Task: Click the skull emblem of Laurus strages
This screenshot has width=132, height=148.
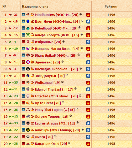Action: point(28,123)
